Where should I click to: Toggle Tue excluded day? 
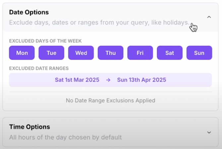[x=51, y=53]
